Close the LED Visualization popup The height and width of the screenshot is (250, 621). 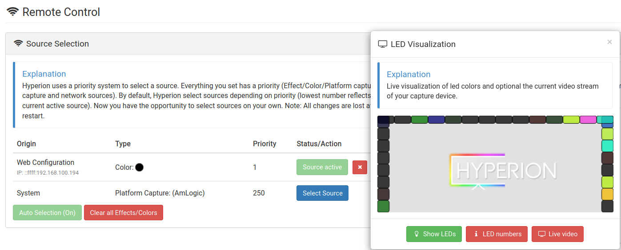click(609, 42)
